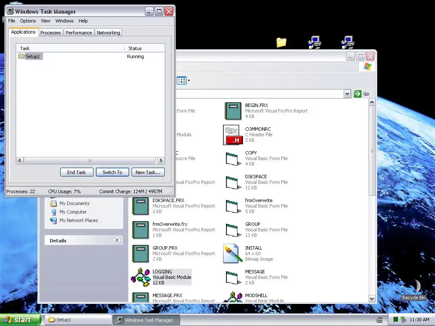Activate the Windows Task Manager taskbar button
The image size is (435, 326).
tap(146, 320)
